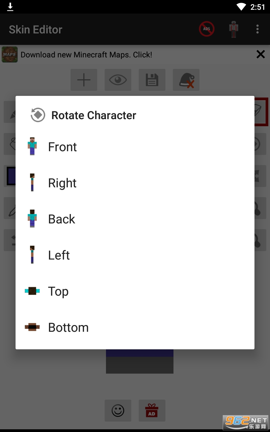The height and width of the screenshot is (432, 270).
Task: Open the Download new Minecraft Maps link
Action: (86, 55)
